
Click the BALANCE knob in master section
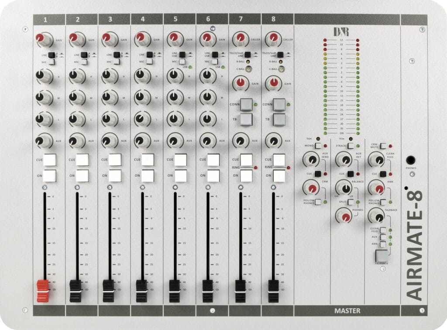point(343,188)
